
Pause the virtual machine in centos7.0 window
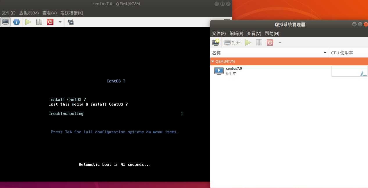coord(39,22)
